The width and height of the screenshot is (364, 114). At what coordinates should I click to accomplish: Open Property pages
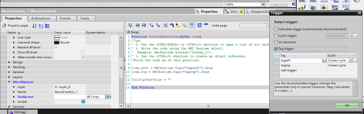(15, 26)
